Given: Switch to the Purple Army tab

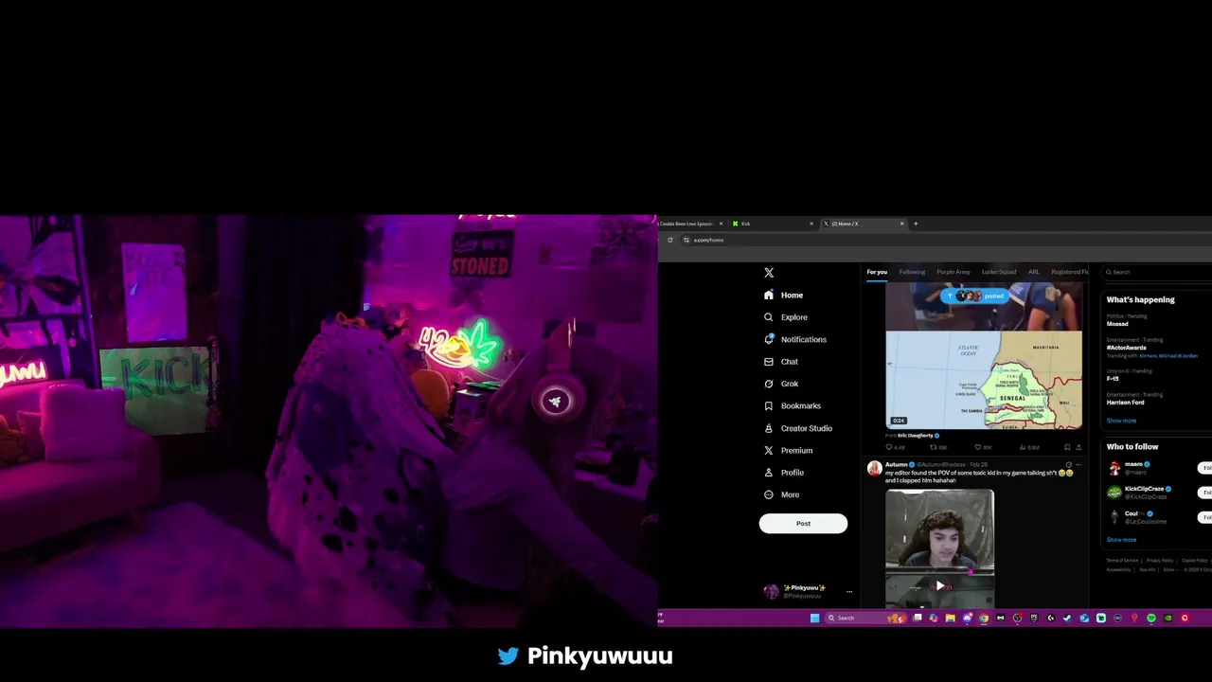Looking at the screenshot, I should tap(954, 272).
